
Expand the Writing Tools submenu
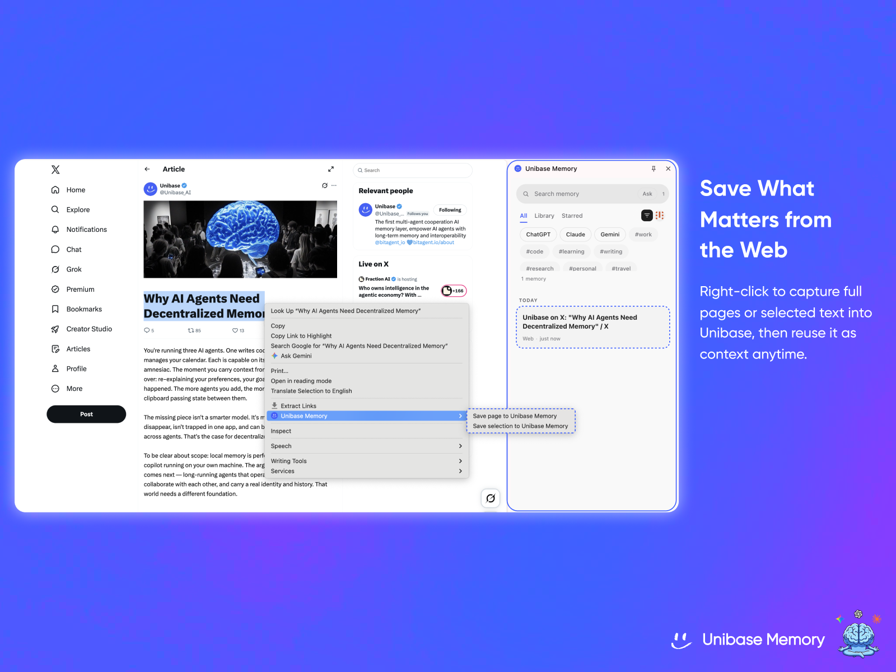[367, 461]
